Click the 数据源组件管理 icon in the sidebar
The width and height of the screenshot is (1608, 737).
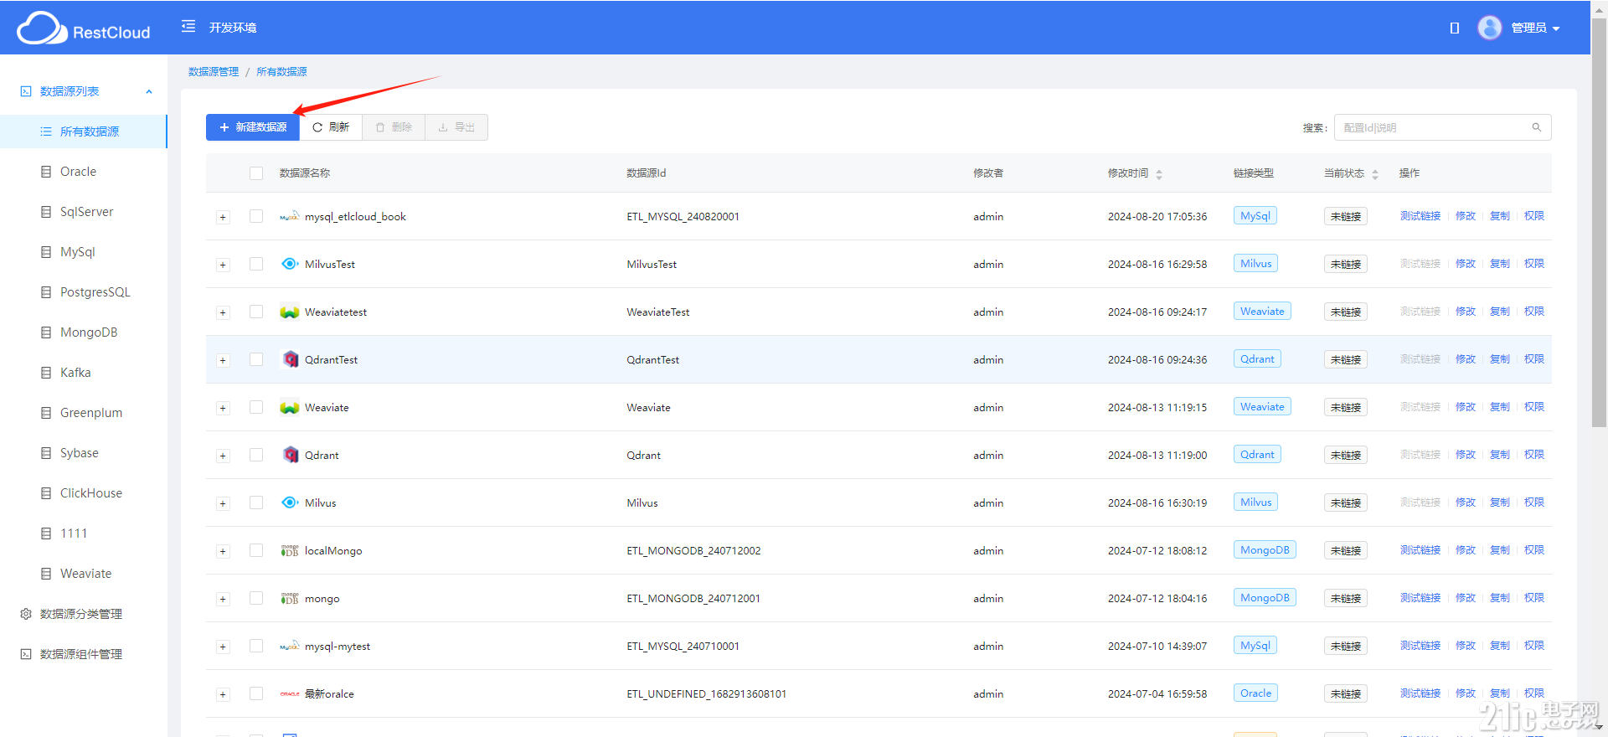point(26,654)
